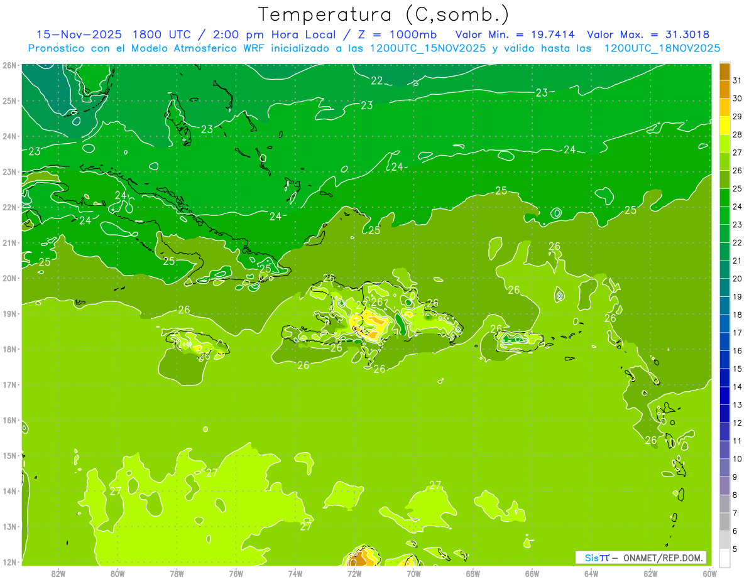Click the 72W longitude axis label
Image resolution: width=754 pixels, height=582 pixels.
[x=354, y=573]
